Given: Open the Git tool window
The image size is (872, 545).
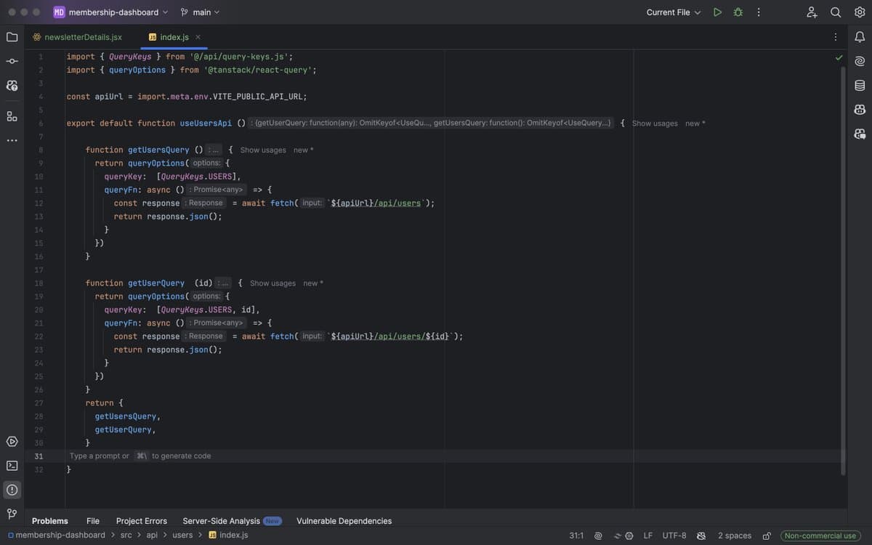Looking at the screenshot, I should pyautogui.click(x=12, y=514).
